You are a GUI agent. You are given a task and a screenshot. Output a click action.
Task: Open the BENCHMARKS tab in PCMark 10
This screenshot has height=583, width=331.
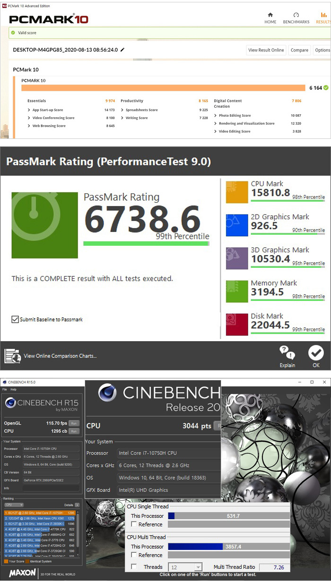(296, 18)
